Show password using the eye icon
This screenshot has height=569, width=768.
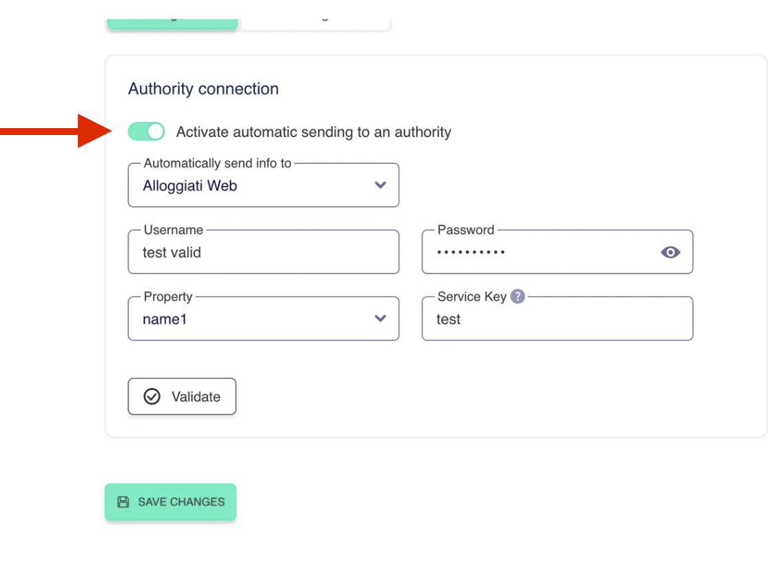tap(670, 252)
